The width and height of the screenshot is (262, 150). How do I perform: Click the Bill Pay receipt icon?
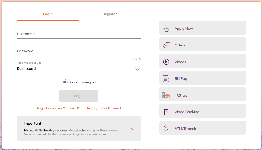[166, 78]
